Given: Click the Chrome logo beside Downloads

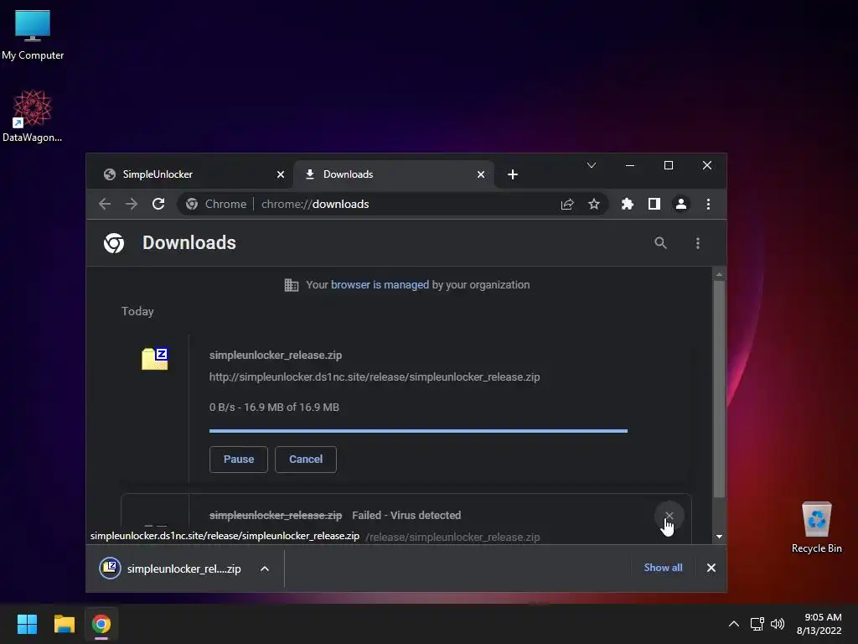Looking at the screenshot, I should point(114,242).
